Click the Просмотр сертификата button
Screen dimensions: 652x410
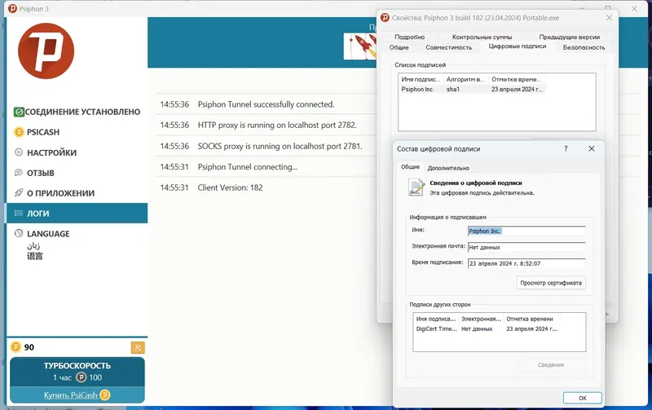(x=551, y=283)
